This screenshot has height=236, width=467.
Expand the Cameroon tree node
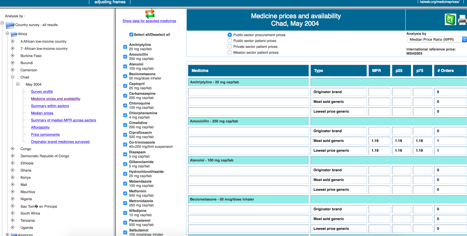(13, 70)
